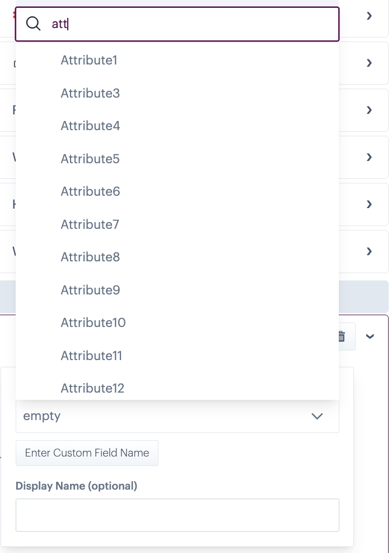Select the Attribute6 entry

pyautogui.click(x=90, y=191)
